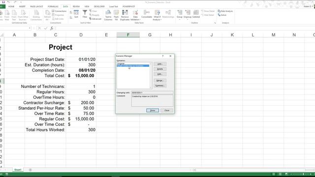Image resolution: width=315 pixels, height=177 pixels.
Task: Click Edit Links in the ribbon
Action: point(58,19)
